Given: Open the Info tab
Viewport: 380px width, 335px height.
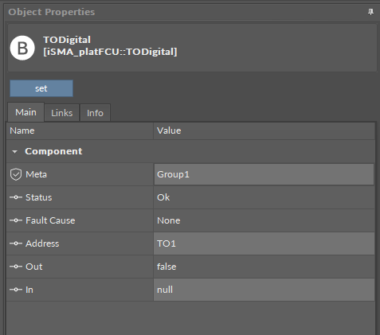Looking at the screenshot, I should pos(95,113).
